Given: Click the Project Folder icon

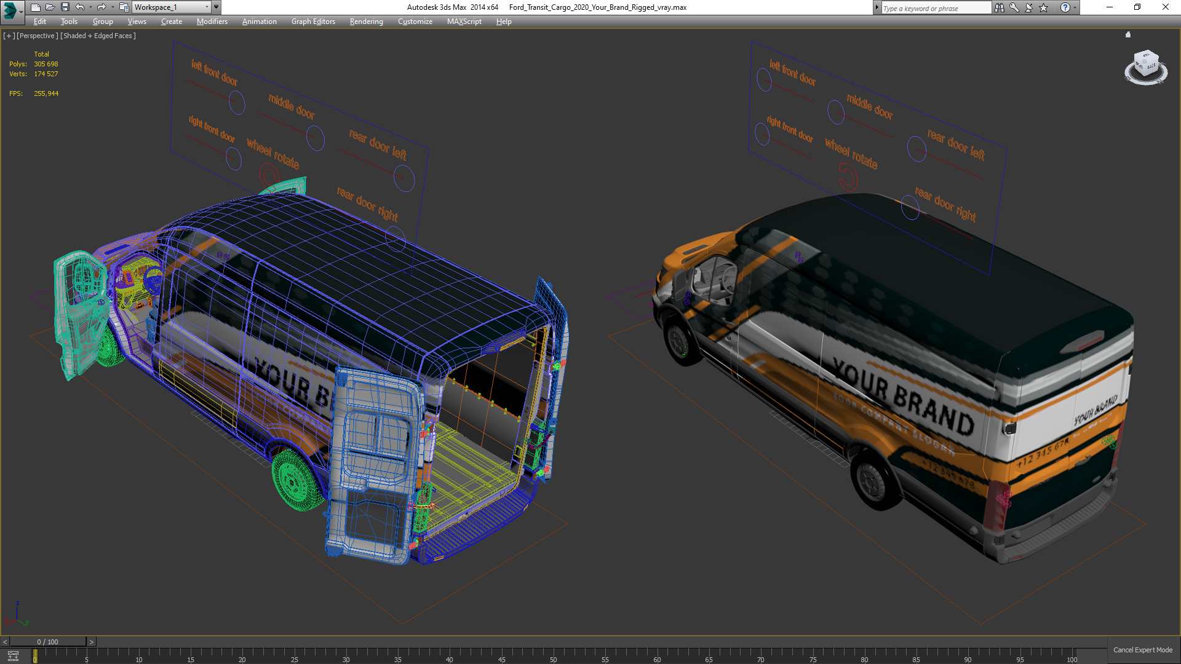Looking at the screenshot, I should pos(124,7).
